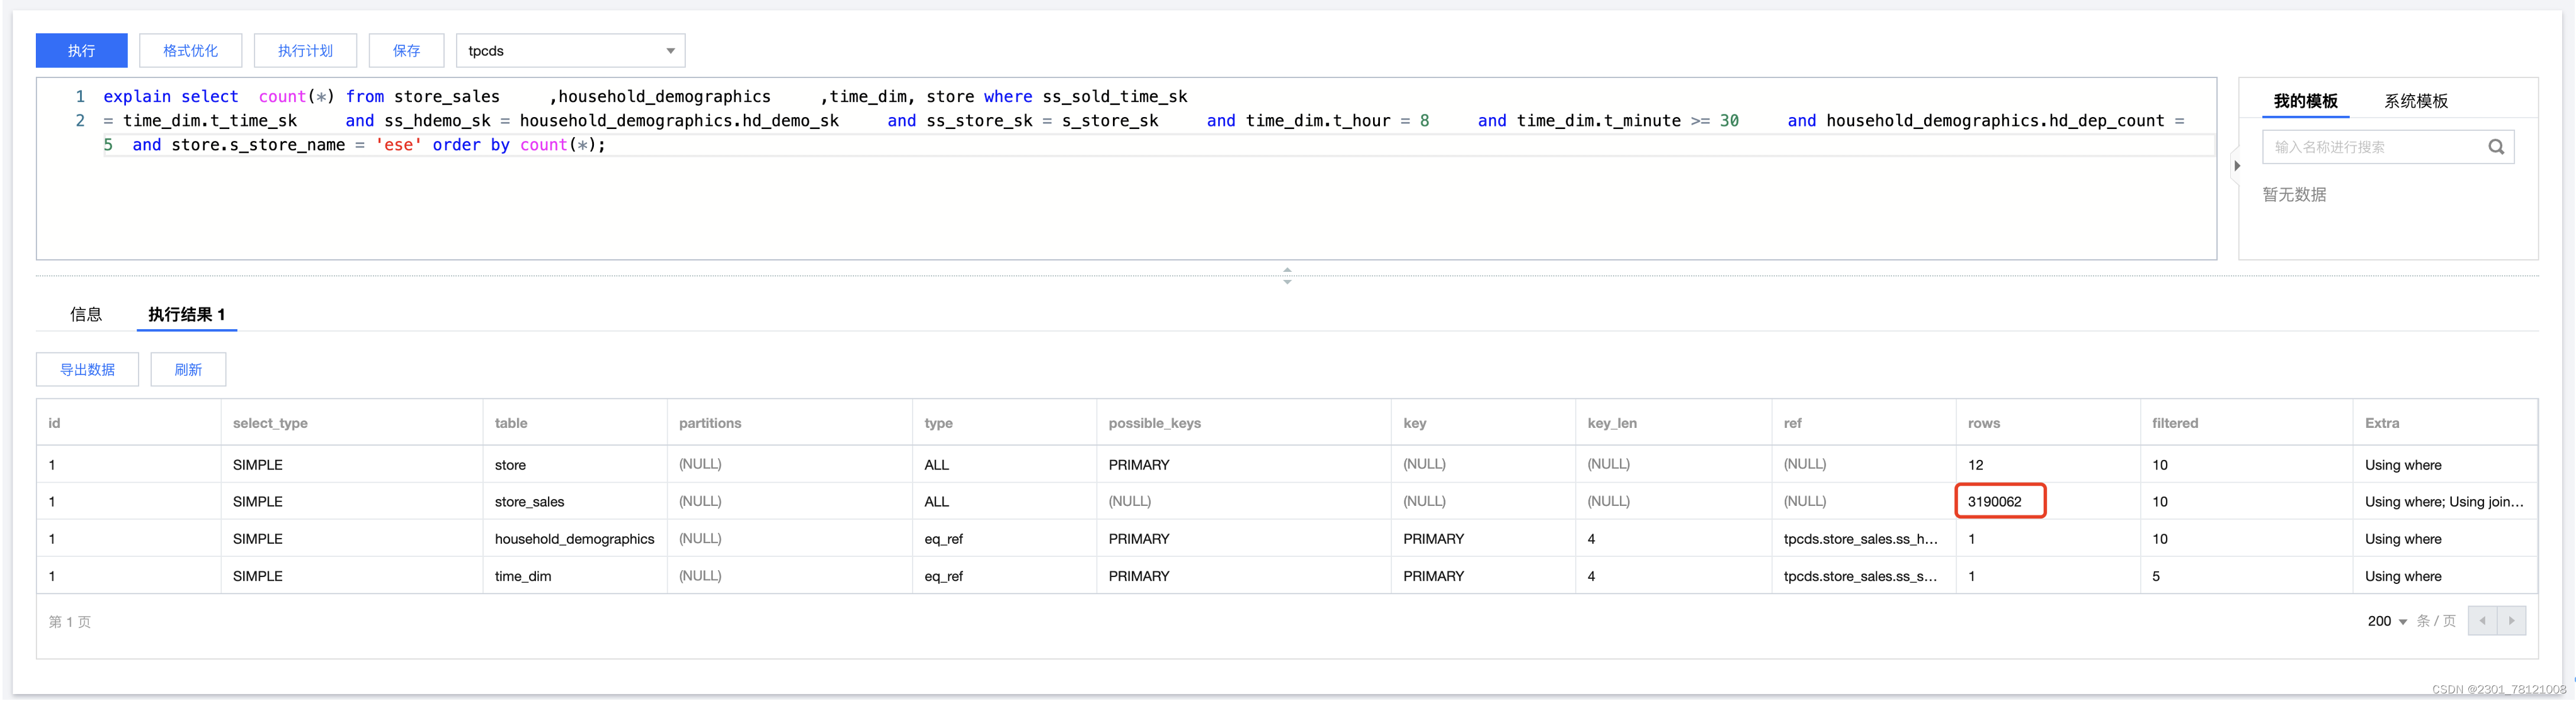Go to previous page arrow

click(2482, 621)
